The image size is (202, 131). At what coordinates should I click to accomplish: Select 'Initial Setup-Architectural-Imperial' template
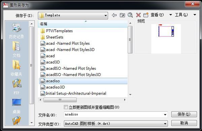click(x=73, y=93)
